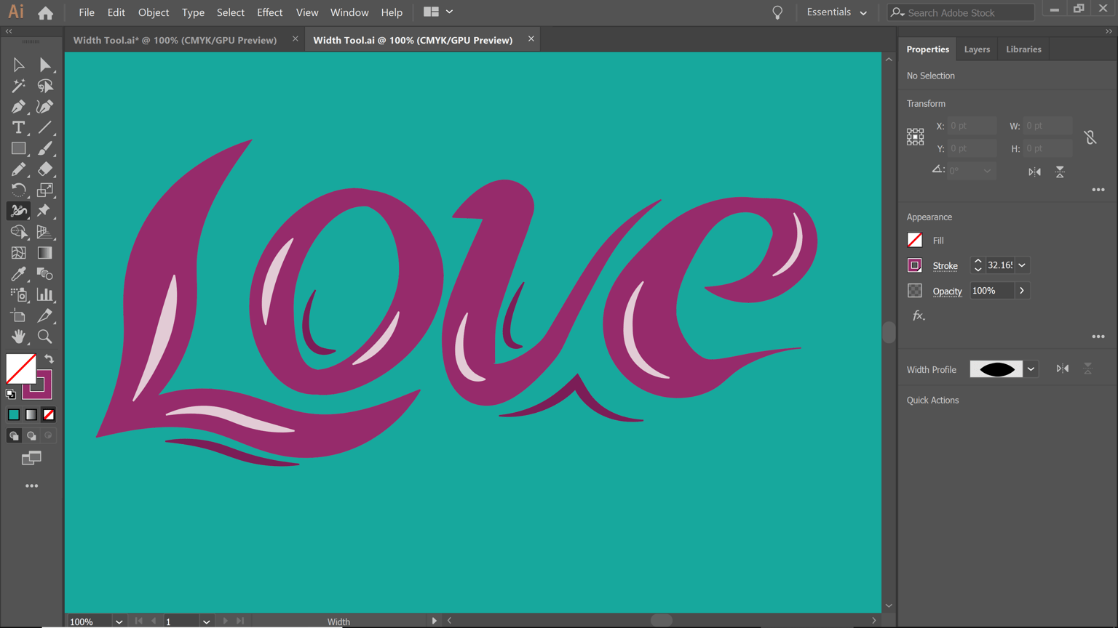Toggle constrain width and height proportions
This screenshot has height=628, width=1118.
1090,137
